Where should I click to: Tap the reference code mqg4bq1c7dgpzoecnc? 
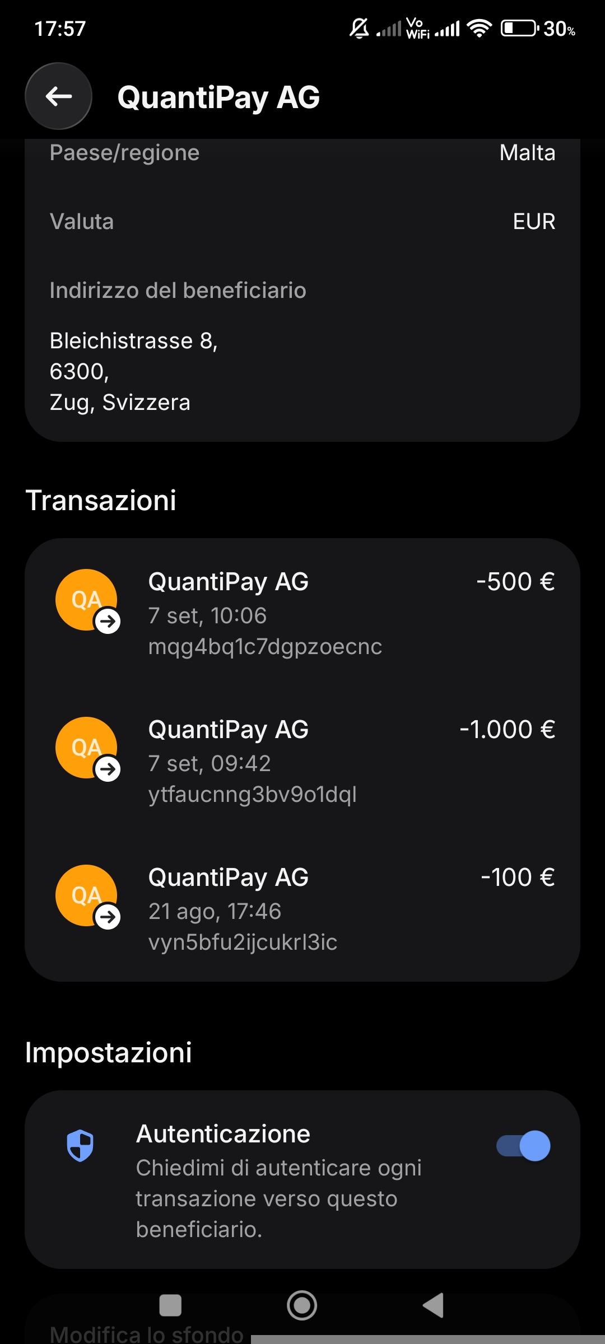265,646
